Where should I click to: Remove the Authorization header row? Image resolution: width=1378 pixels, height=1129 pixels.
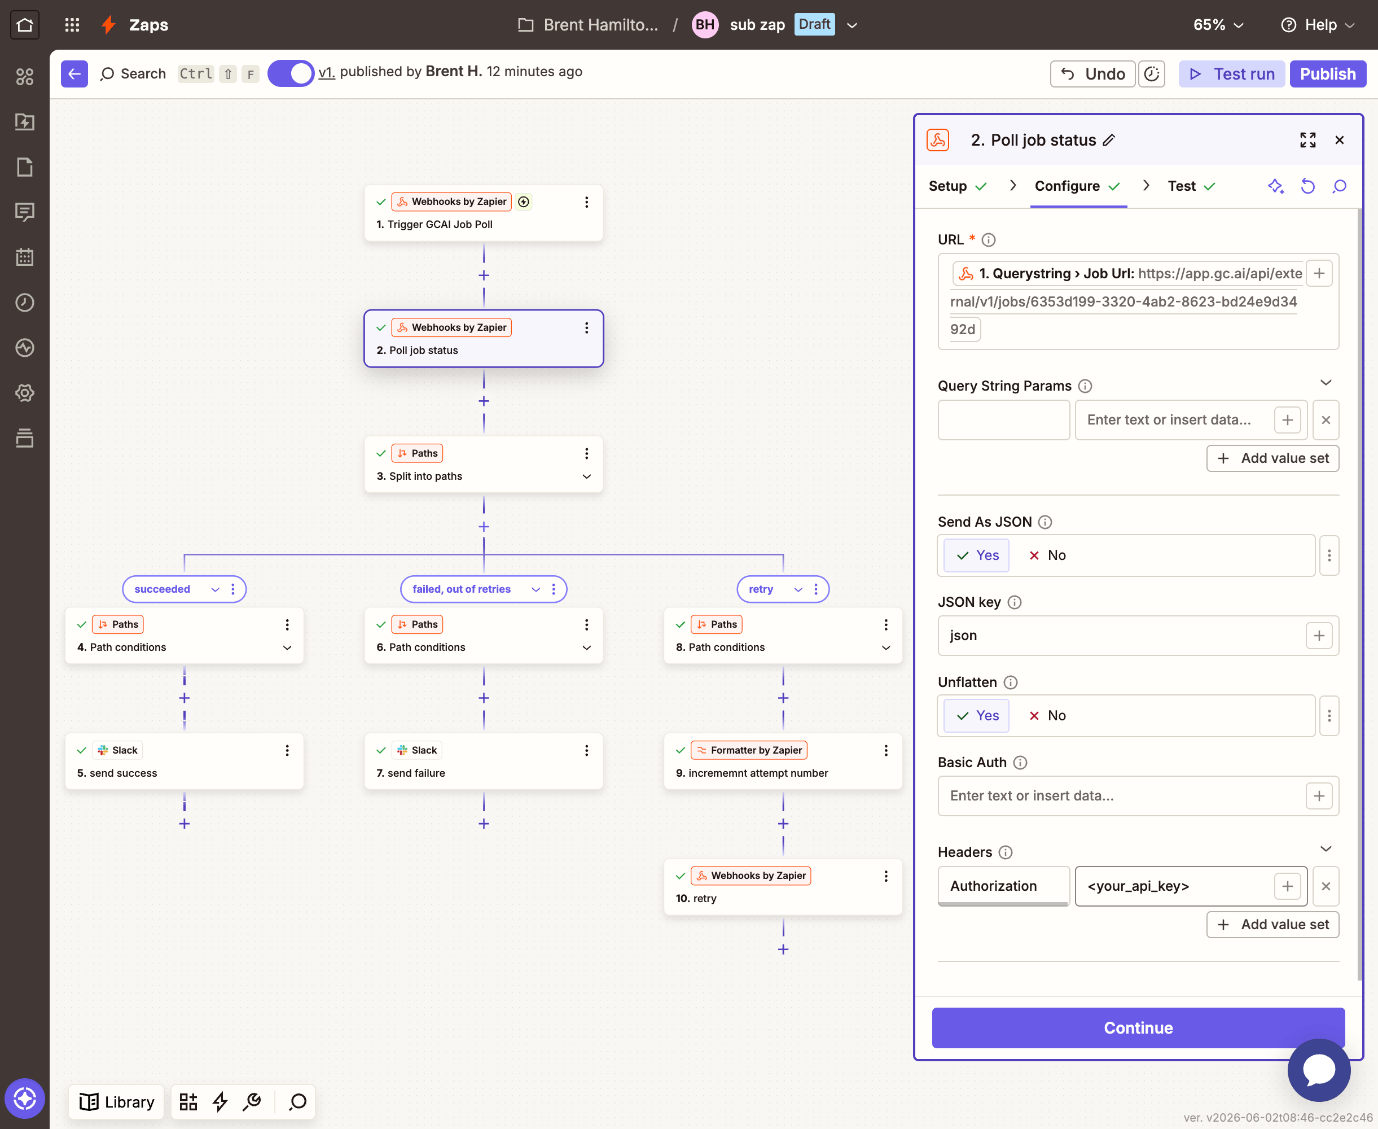1326,886
